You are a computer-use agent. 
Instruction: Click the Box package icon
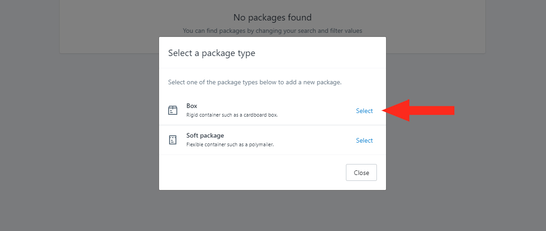173,110
